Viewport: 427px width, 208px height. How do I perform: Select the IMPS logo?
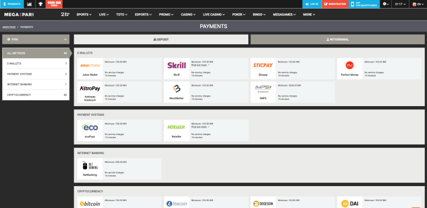click(x=263, y=88)
